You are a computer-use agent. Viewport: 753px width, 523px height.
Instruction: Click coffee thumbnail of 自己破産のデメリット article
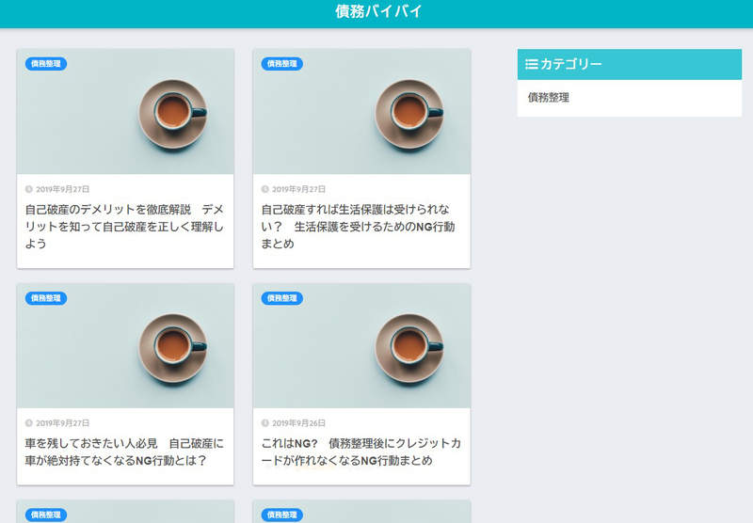(x=125, y=112)
